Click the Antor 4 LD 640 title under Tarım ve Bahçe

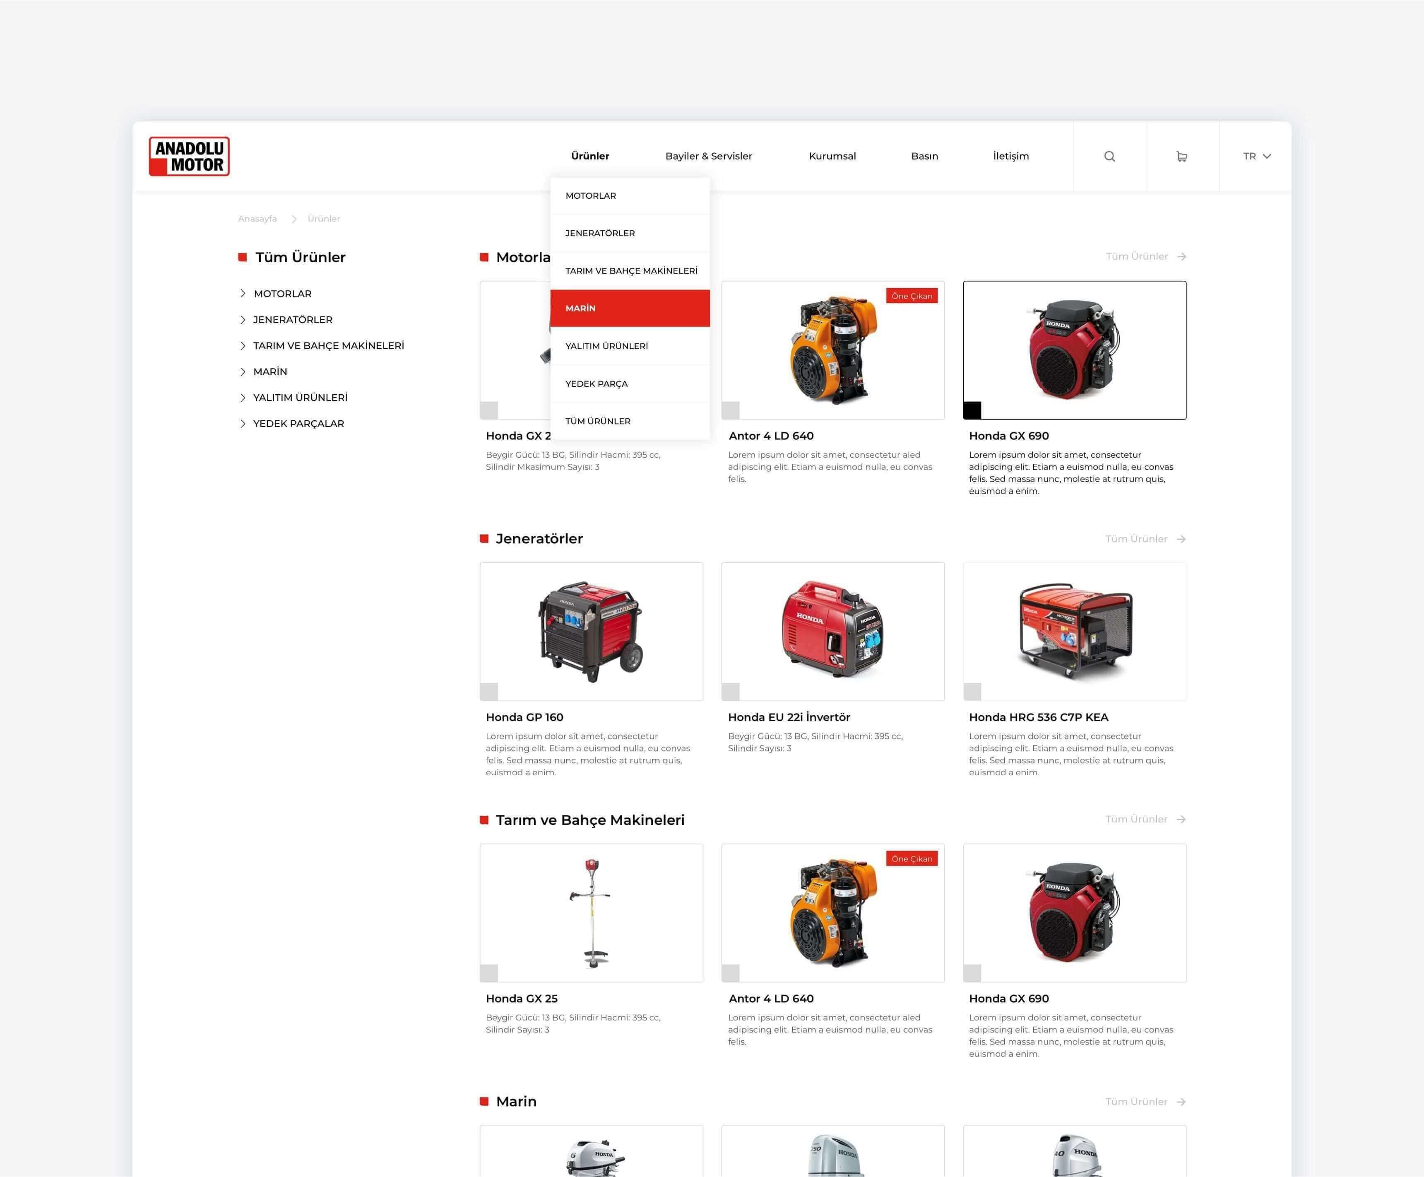click(771, 999)
